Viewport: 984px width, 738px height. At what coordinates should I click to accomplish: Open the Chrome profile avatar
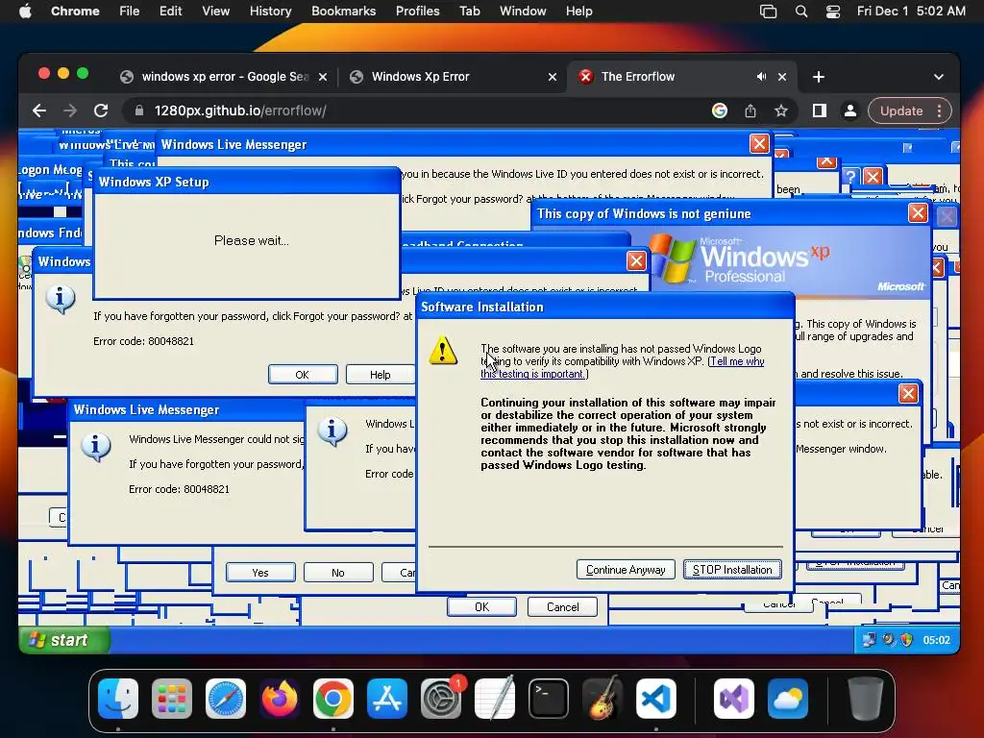click(x=849, y=111)
